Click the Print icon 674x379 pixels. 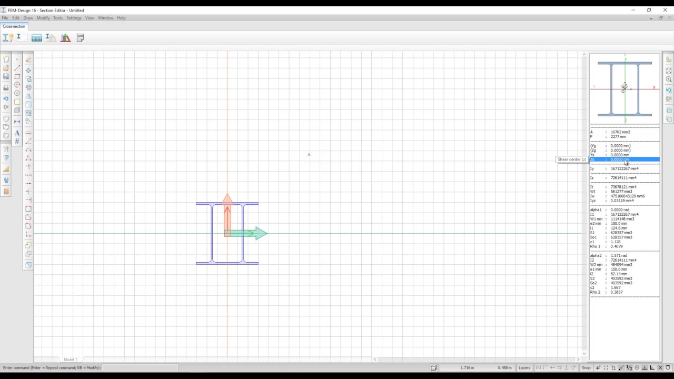click(x=6, y=87)
